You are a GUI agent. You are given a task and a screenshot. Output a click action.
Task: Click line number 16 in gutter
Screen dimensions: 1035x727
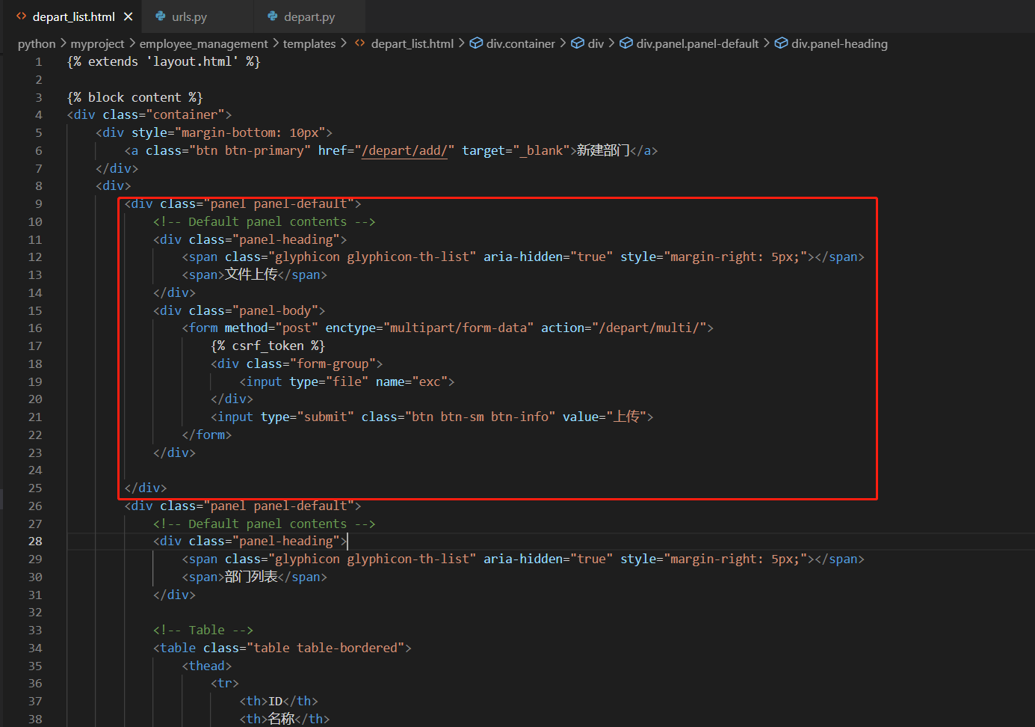[35, 328]
